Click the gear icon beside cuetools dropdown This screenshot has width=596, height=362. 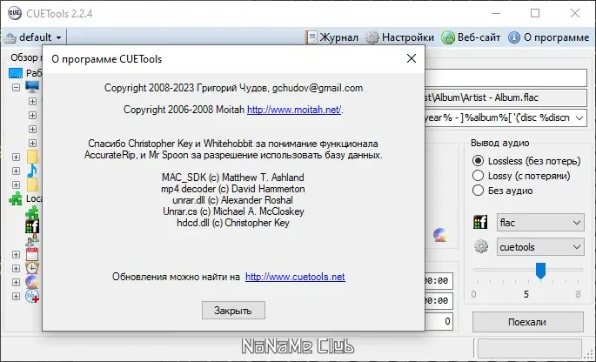[481, 246]
